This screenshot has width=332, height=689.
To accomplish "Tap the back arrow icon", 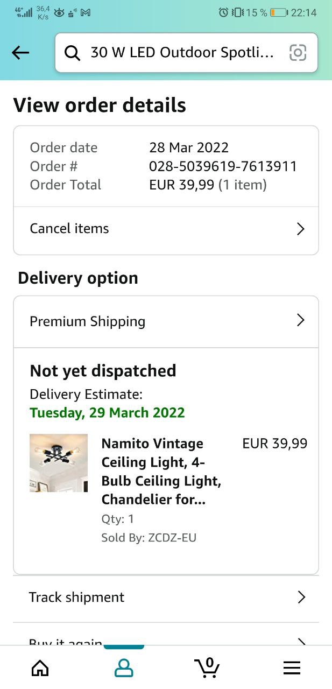I will (x=20, y=53).
